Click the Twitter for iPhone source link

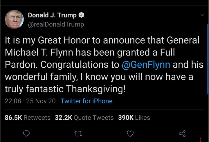coord(87,101)
